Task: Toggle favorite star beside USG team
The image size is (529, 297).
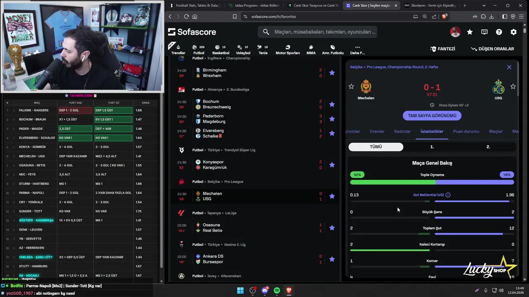Action: point(513,86)
